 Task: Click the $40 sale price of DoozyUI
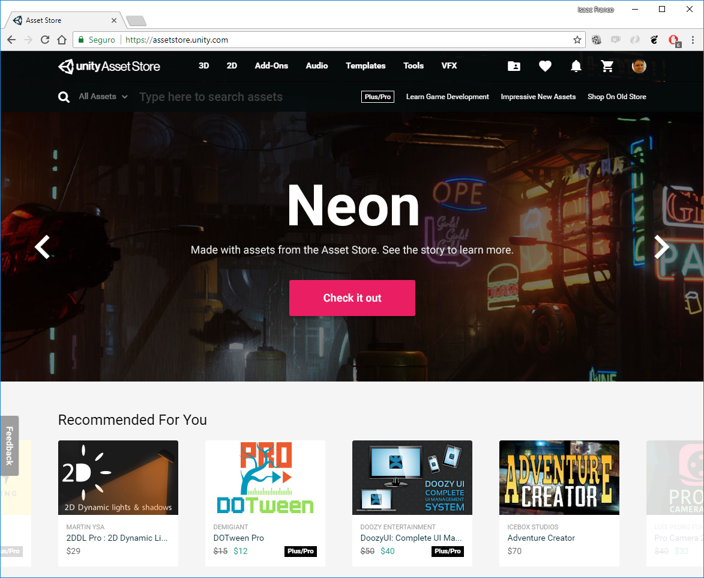pyautogui.click(x=388, y=551)
